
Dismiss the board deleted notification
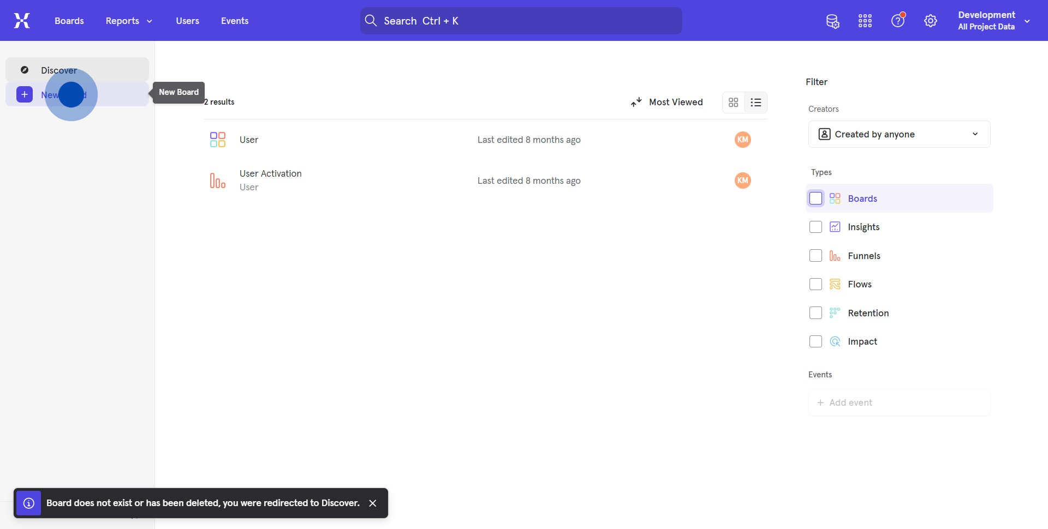pos(373,503)
